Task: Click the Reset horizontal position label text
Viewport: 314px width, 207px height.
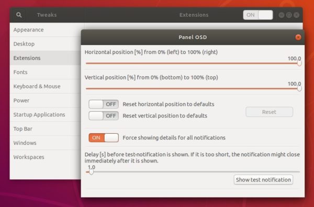Action: coord(169,104)
